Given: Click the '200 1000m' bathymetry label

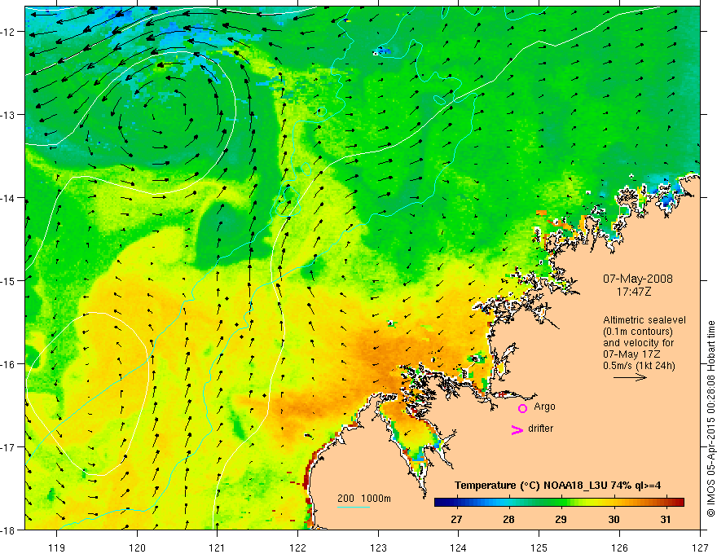Looking at the screenshot, I should click(364, 499).
